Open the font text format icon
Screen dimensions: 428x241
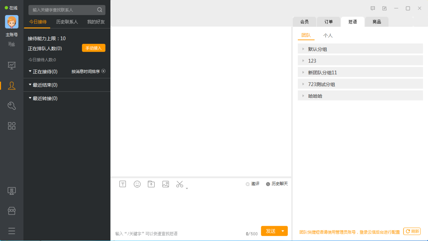coord(123,184)
